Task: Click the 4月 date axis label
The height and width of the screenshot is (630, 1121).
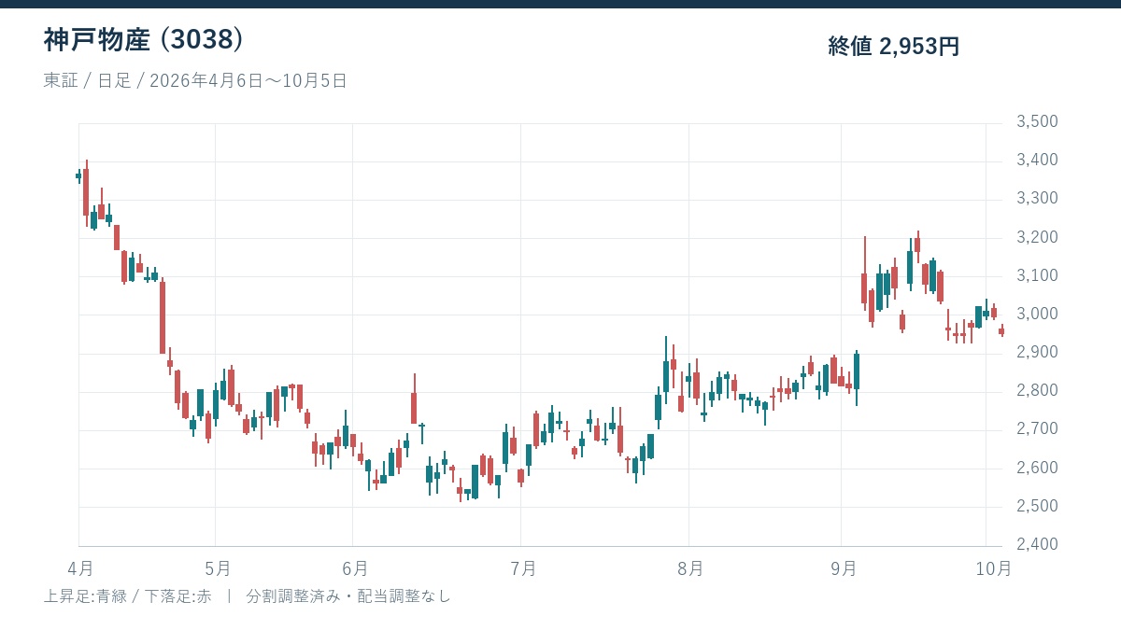Action: tap(79, 567)
